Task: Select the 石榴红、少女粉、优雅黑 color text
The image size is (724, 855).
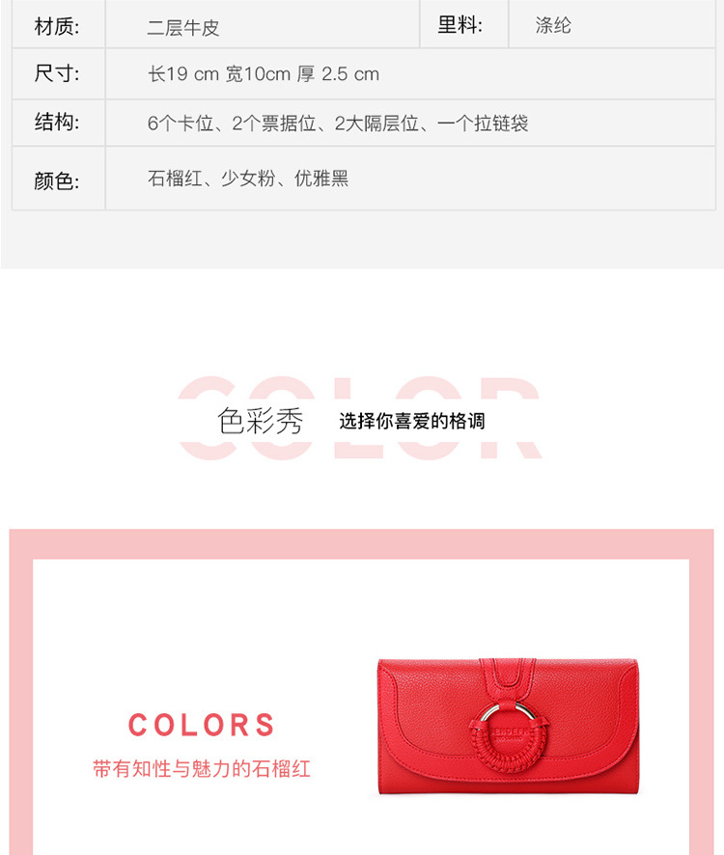Action: click(248, 179)
